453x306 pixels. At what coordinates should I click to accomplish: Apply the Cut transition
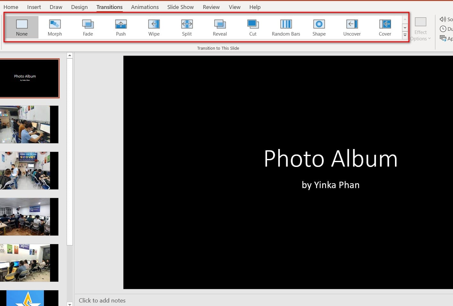253,28
